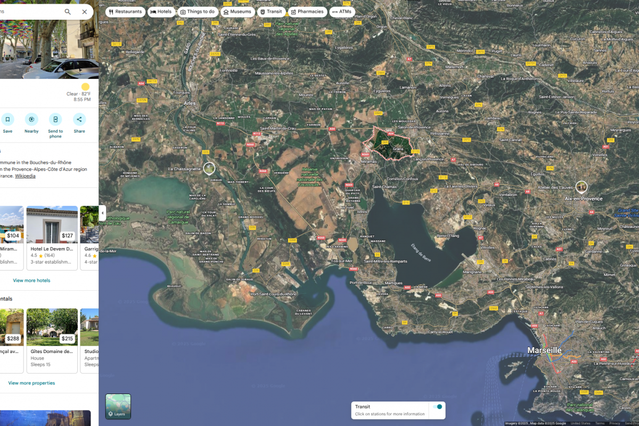The width and height of the screenshot is (639, 426).
Task: Filter map by Restaurants
Action: [x=125, y=12]
